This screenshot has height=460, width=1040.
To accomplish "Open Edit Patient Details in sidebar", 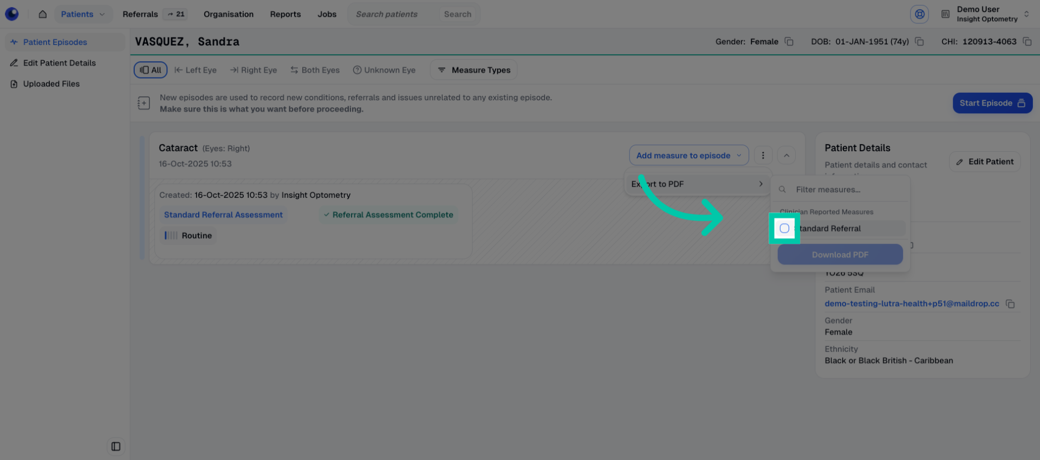I will [65, 63].
